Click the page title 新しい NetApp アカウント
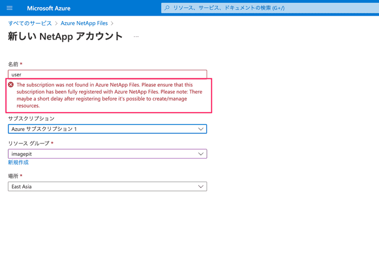 [66, 36]
